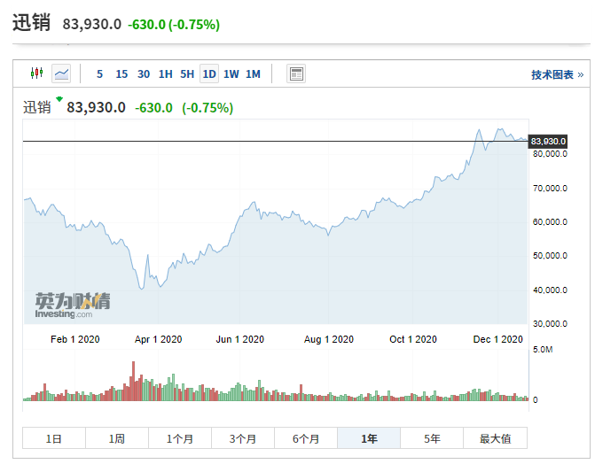Click the 83,930.0 price label on axis
Viewport: 595px width, 464px height.
(548, 142)
